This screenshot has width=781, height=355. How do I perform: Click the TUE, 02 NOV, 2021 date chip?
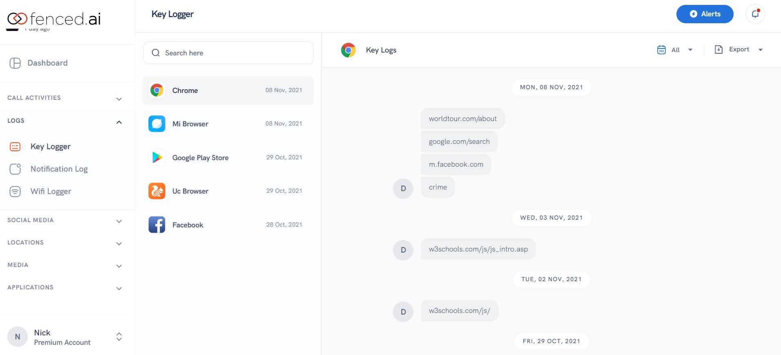[551, 279]
